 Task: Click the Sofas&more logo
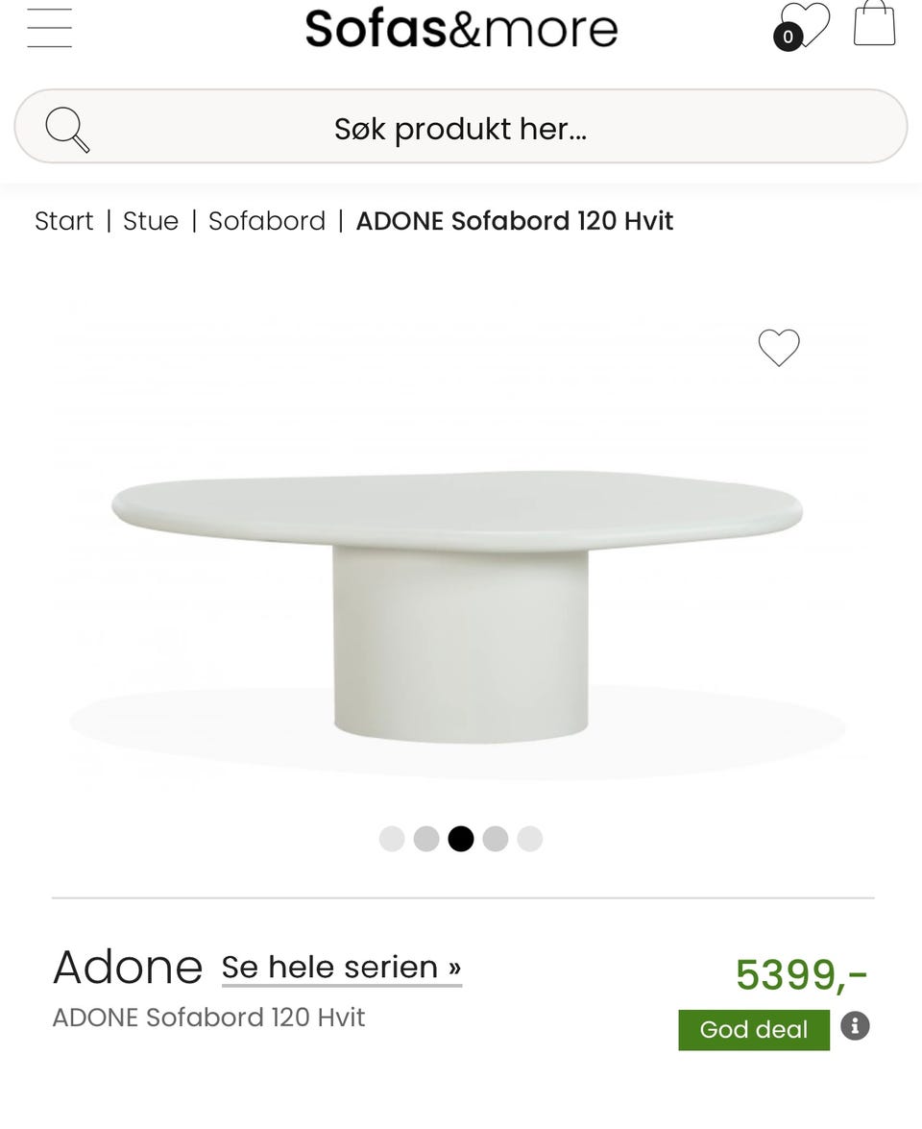[461, 28]
